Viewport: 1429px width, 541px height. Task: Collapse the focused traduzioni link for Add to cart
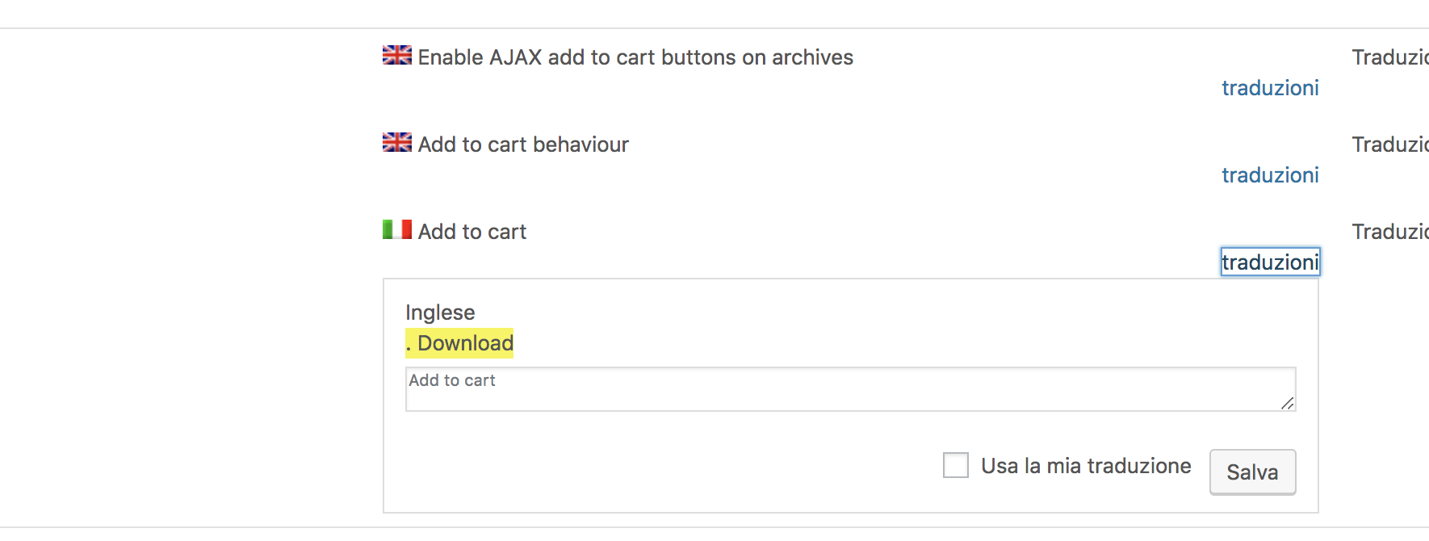1270,262
